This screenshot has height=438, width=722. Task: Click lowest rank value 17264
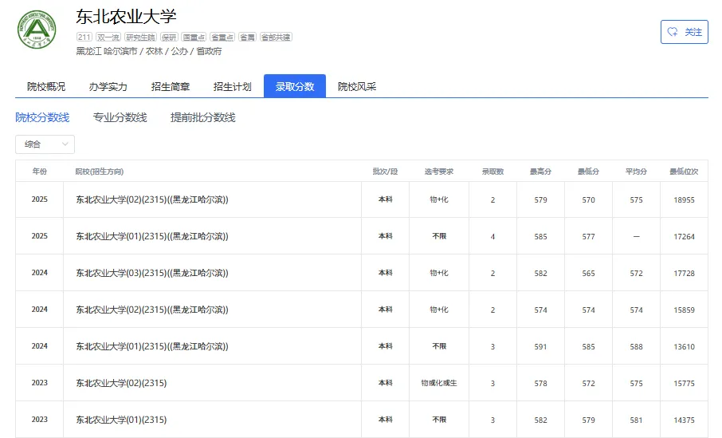coord(684,236)
